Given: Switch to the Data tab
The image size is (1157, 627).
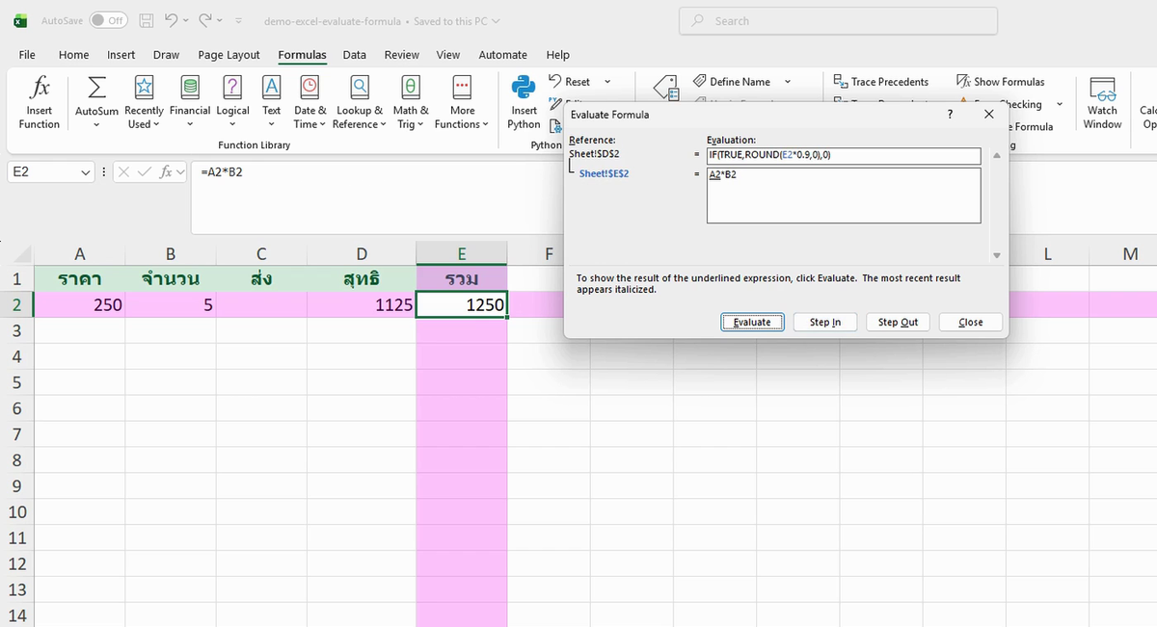Looking at the screenshot, I should click(x=354, y=55).
